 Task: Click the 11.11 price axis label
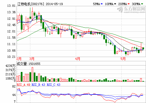(x=11, y=44)
